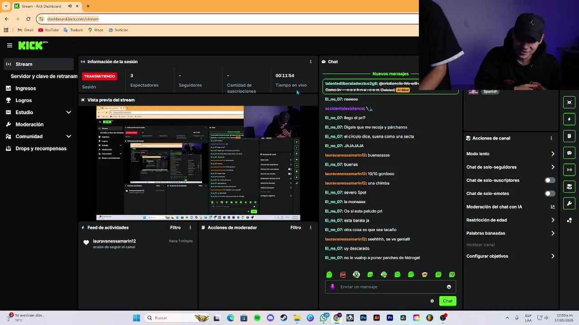Viewport: 579px width, 325px height.
Task: Click the Nuevos mensajes banner
Action: coord(390,74)
